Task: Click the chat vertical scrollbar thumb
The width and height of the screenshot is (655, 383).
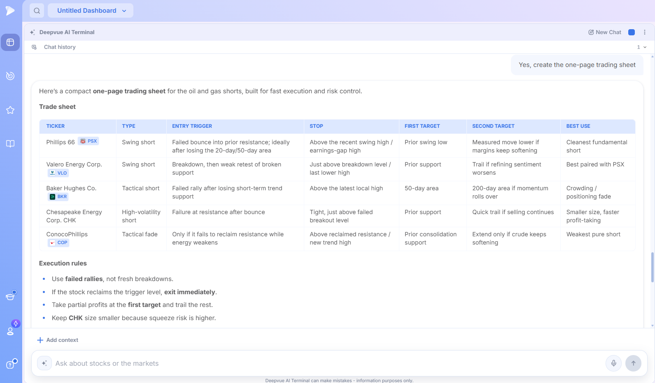Action: (653, 268)
